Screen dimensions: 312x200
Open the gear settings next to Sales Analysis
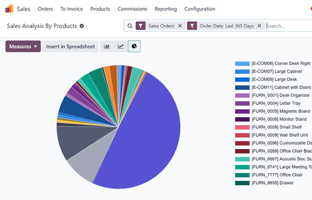(82, 26)
